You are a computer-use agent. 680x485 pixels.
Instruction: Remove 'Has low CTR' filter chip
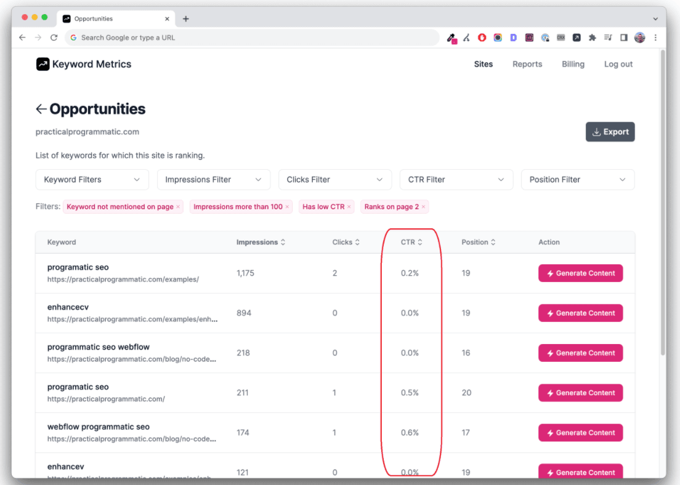tap(349, 207)
